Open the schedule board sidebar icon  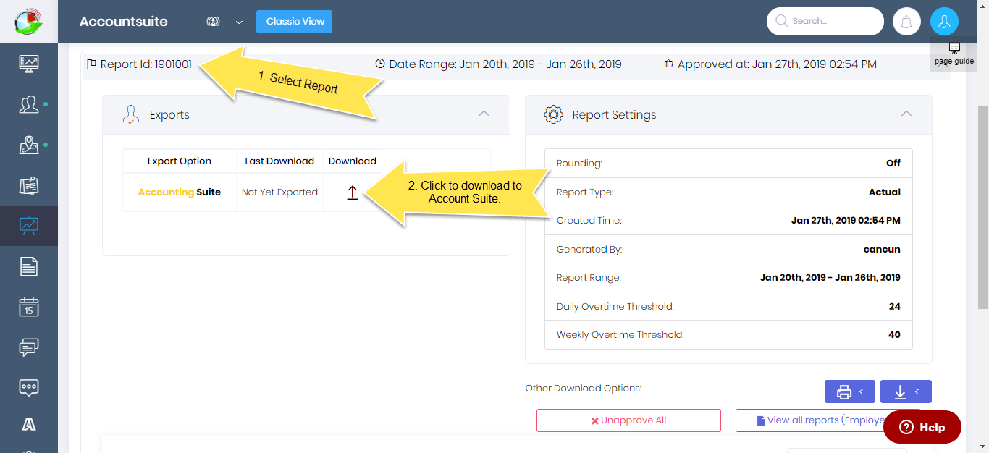pos(29,185)
